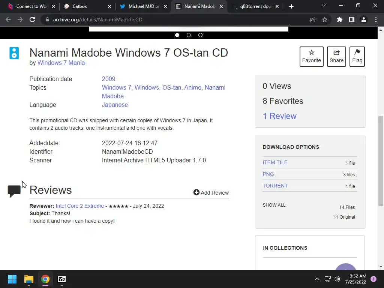This screenshot has height=288, width=384.
Task: Reload the current page
Action: tap(32, 19)
